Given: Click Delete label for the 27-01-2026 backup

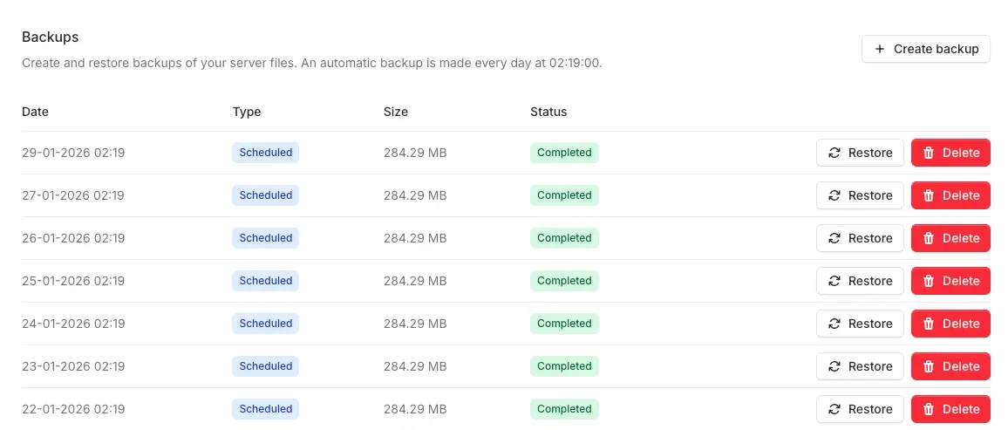Looking at the screenshot, I should coord(961,195).
